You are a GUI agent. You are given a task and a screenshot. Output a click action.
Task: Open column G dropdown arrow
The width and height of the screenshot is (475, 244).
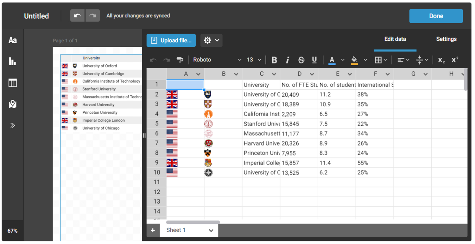tap(426, 74)
